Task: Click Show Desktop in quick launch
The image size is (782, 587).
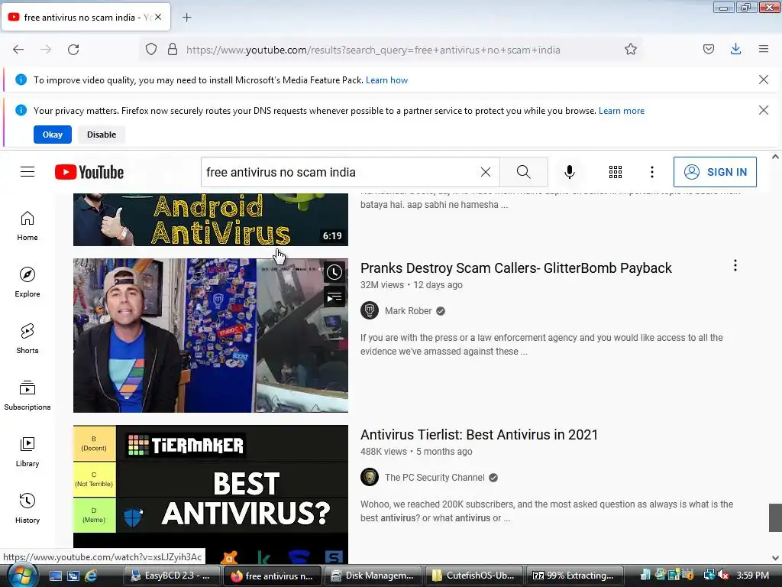Action: (56, 576)
